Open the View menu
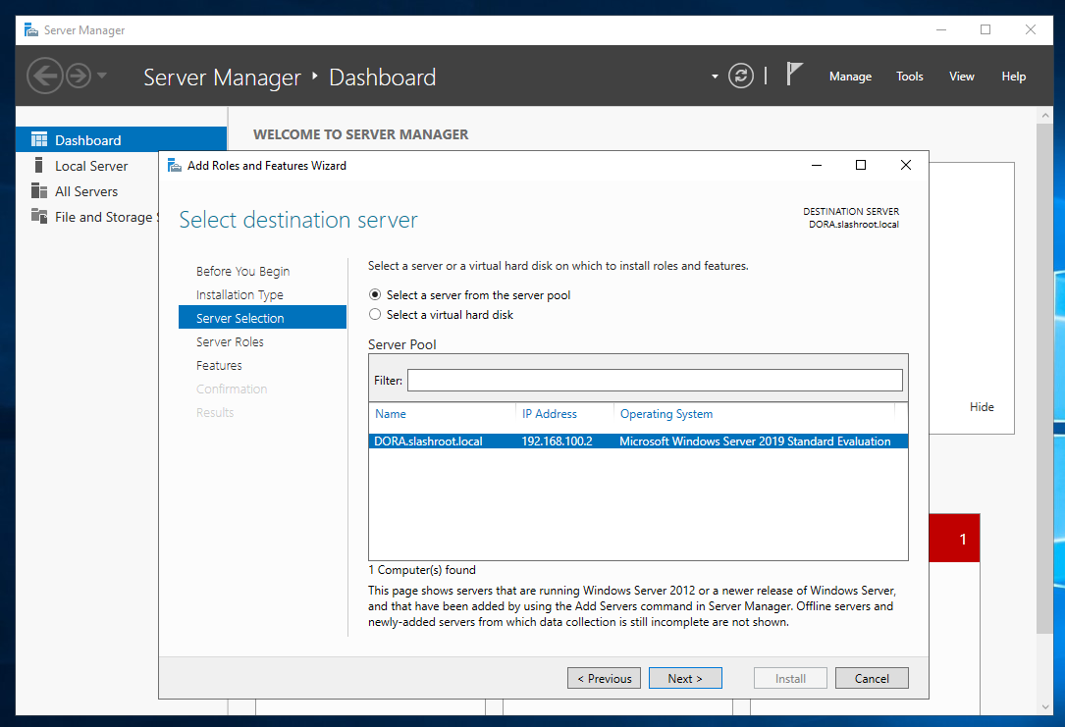This screenshot has width=1065, height=727. tap(961, 77)
